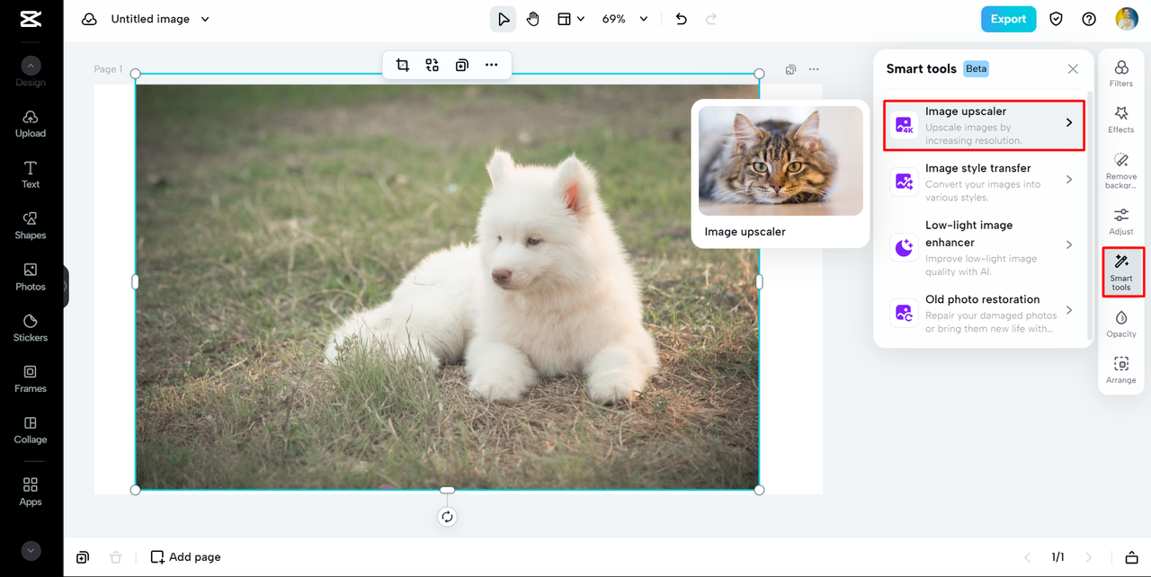Viewport: 1151px width, 577px height.
Task: Click the 1/1 page indicator
Action: coord(1058,557)
